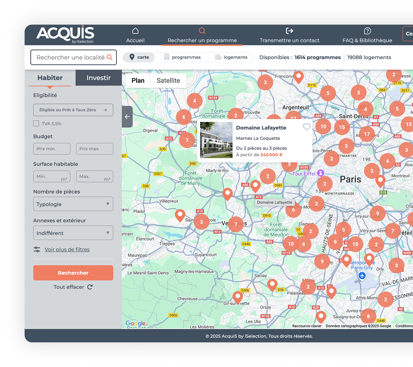The width and height of the screenshot is (413, 367).
Task: Switch to logements list view
Action: click(231, 57)
